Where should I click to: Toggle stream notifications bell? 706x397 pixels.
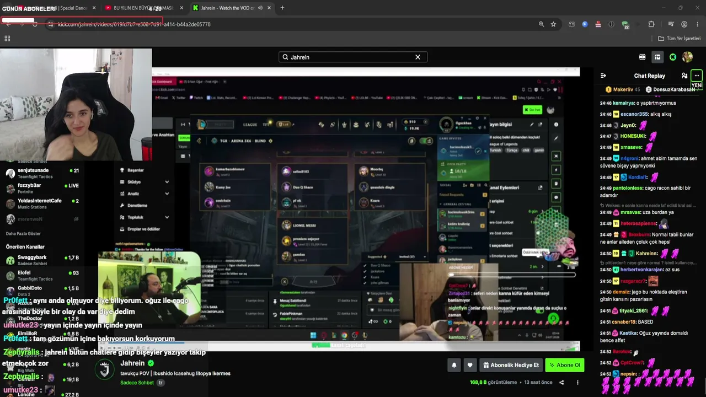coord(454,365)
